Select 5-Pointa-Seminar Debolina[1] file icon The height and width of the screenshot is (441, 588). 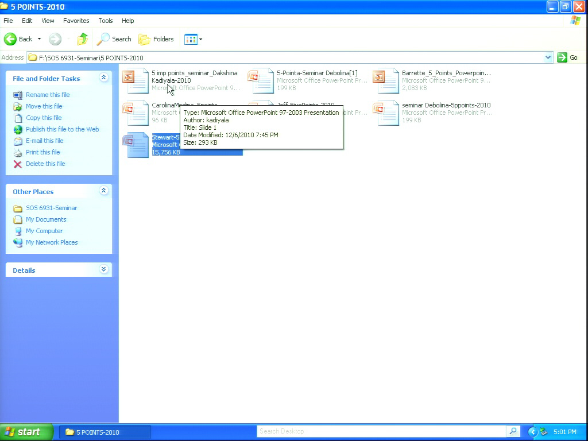pos(261,80)
